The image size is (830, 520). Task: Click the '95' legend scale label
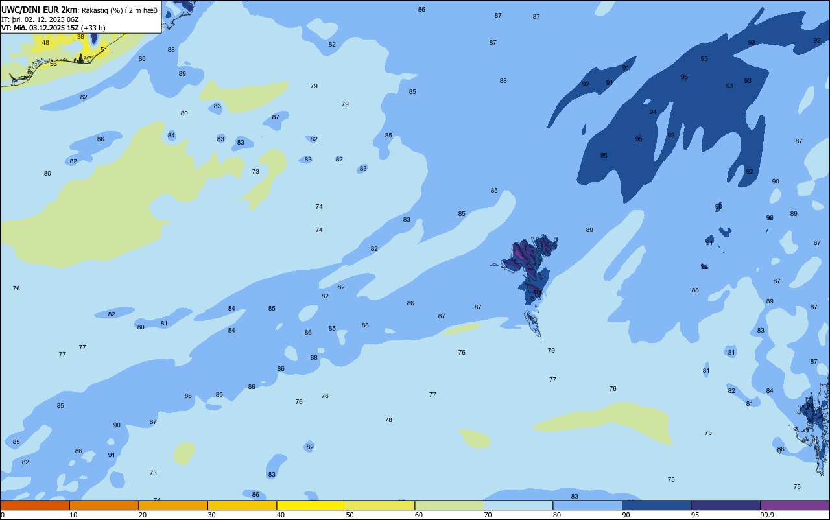click(x=695, y=515)
